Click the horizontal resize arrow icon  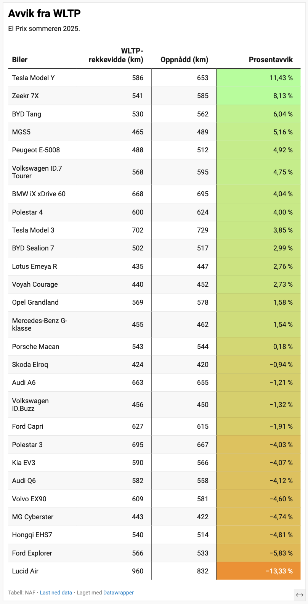[300, 595]
